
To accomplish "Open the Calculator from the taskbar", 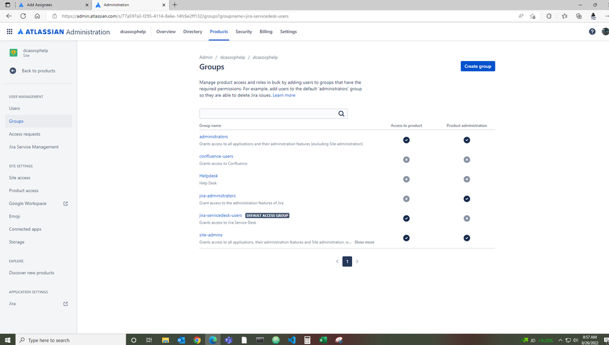I will tap(307, 340).
